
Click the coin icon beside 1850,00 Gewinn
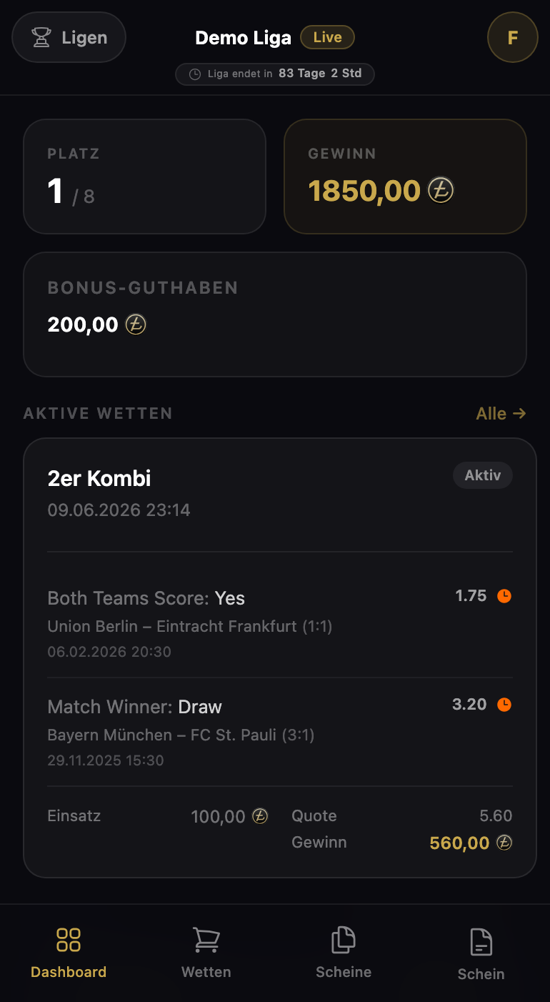pos(441,190)
